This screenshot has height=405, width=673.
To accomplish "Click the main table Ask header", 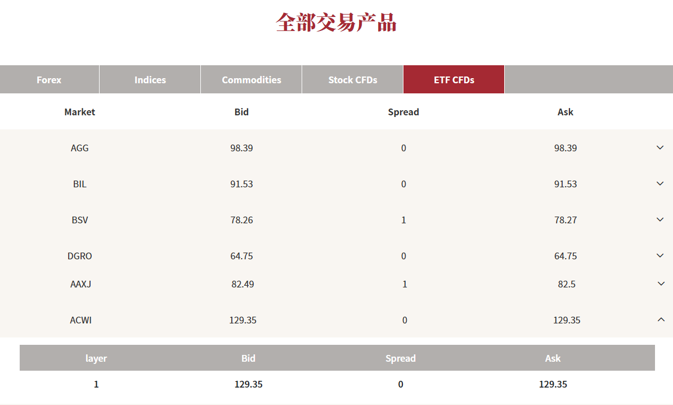I will 566,112.
